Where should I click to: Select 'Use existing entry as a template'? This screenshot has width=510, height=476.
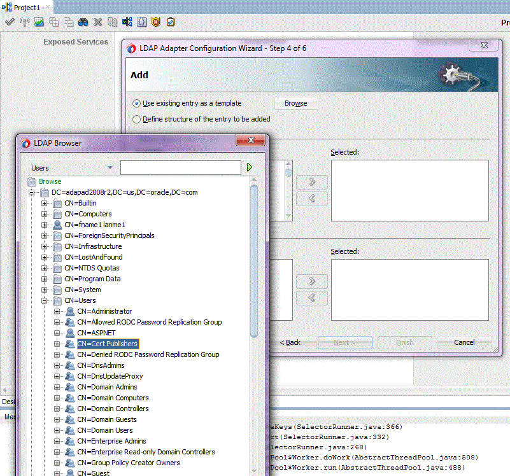136,103
